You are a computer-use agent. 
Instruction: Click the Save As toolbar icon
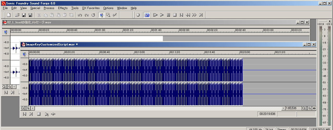tap(30, 15)
